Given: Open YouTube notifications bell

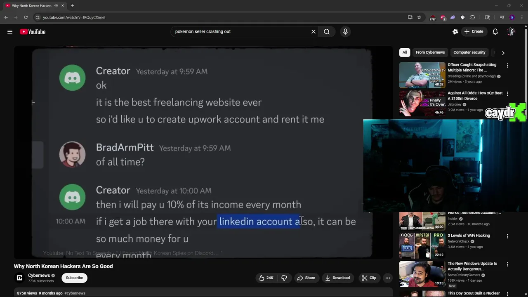Looking at the screenshot, I should point(495,31).
